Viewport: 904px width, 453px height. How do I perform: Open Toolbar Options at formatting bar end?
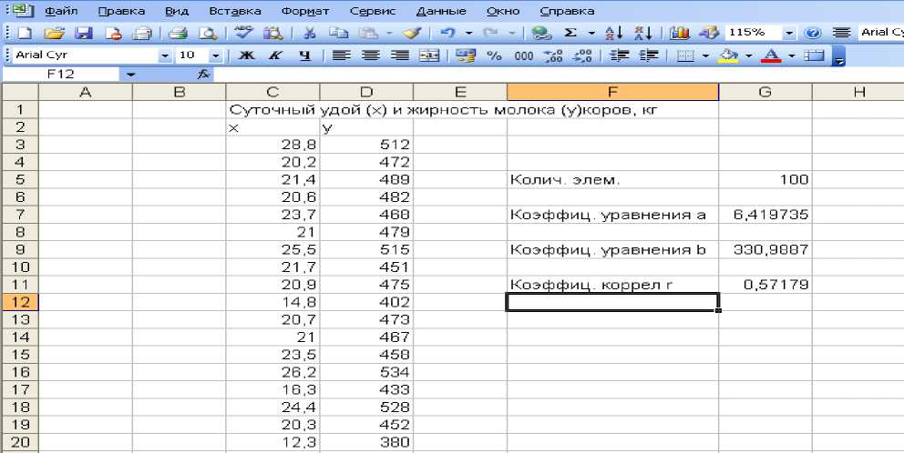pyautogui.click(x=839, y=57)
